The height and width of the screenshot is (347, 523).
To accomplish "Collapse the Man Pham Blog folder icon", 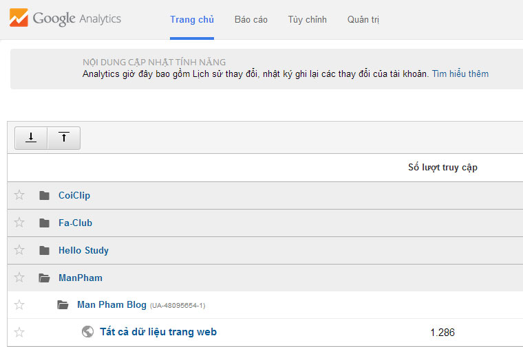I will 63,304.
